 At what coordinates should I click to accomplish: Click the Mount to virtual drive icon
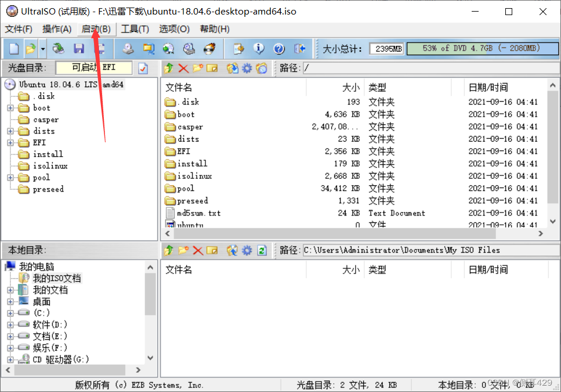pos(189,49)
